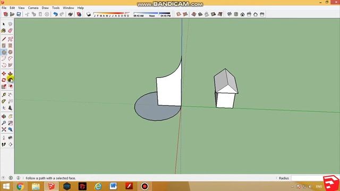Select the Freehand tool
This screenshot has height=191, width=340.
pyautogui.click(x=10, y=39)
